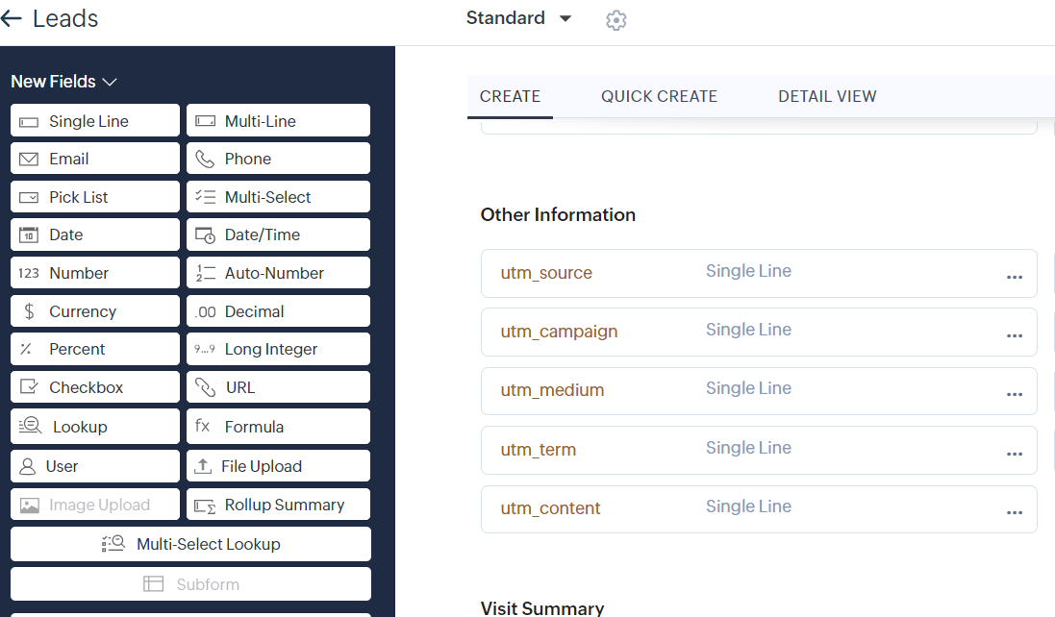Choose the Auto-Number field icon

[205, 273]
